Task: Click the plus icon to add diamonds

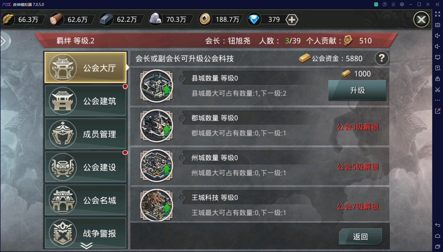Action: pyautogui.click(x=292, y=20)
